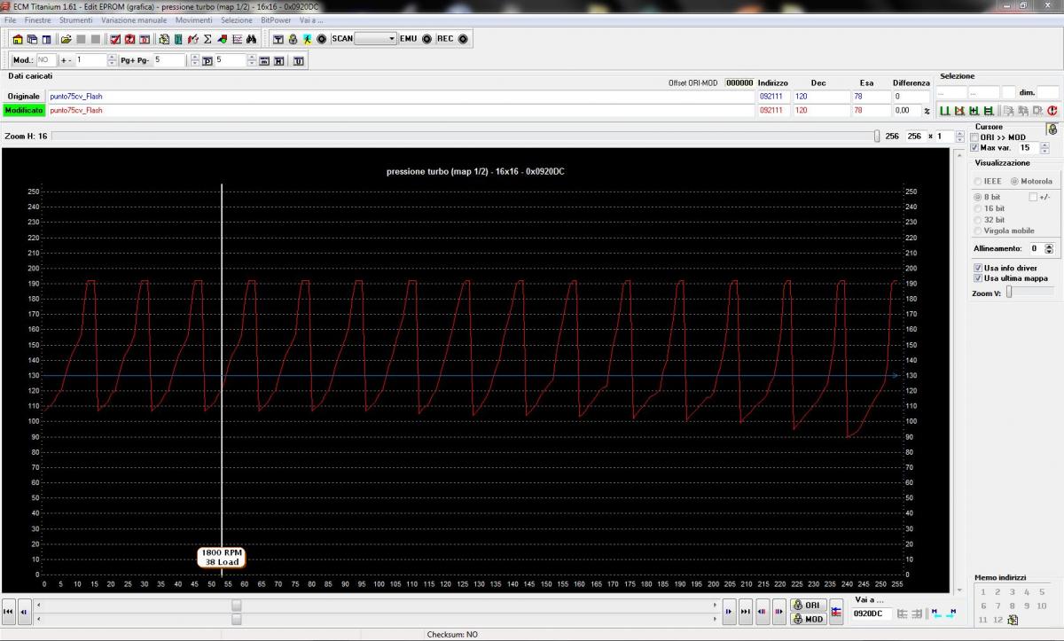Viewport: 1064px width, 641px height.
Task: Disable Usa info driver checkbox
Action: [978, 268]
